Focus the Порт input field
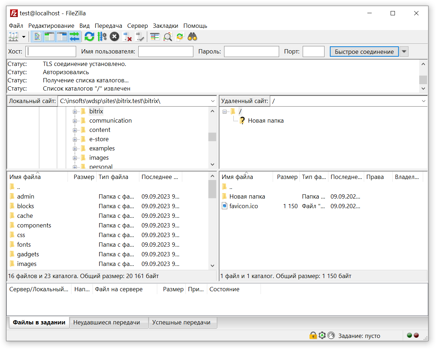436x349 pixels. 313,51
